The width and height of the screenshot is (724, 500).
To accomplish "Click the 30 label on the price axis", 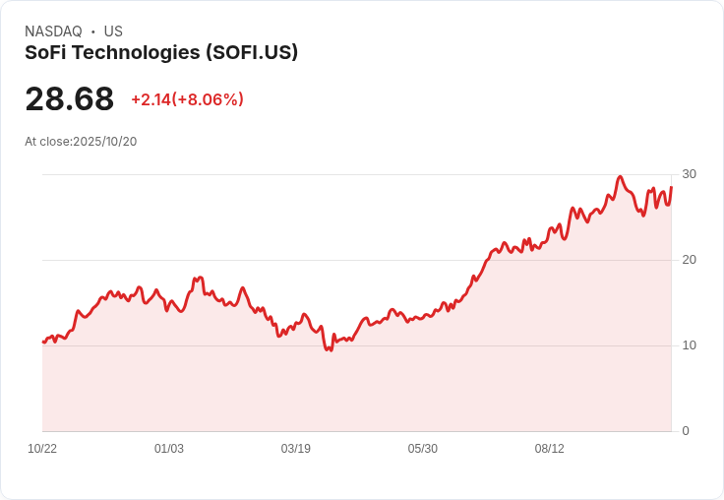I will pos(690,174).
